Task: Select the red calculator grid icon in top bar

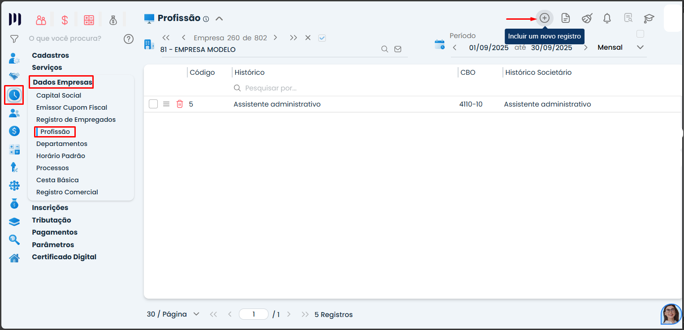Action: pos(89,20)
